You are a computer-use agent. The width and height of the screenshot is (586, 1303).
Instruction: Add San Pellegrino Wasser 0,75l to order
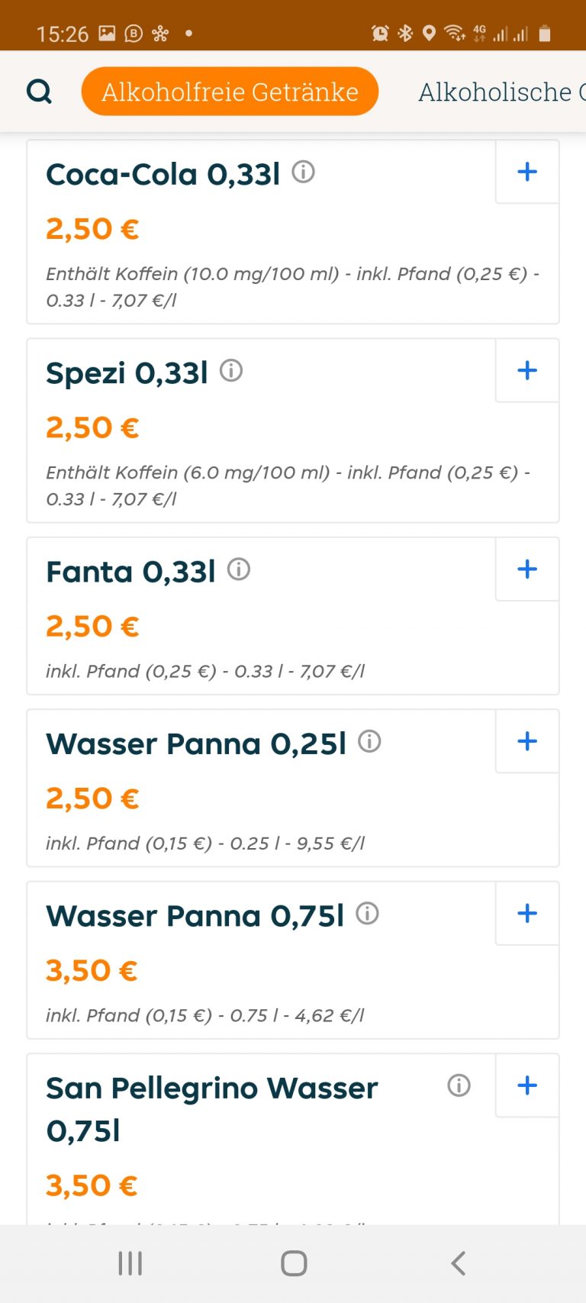click(527, 1085)
